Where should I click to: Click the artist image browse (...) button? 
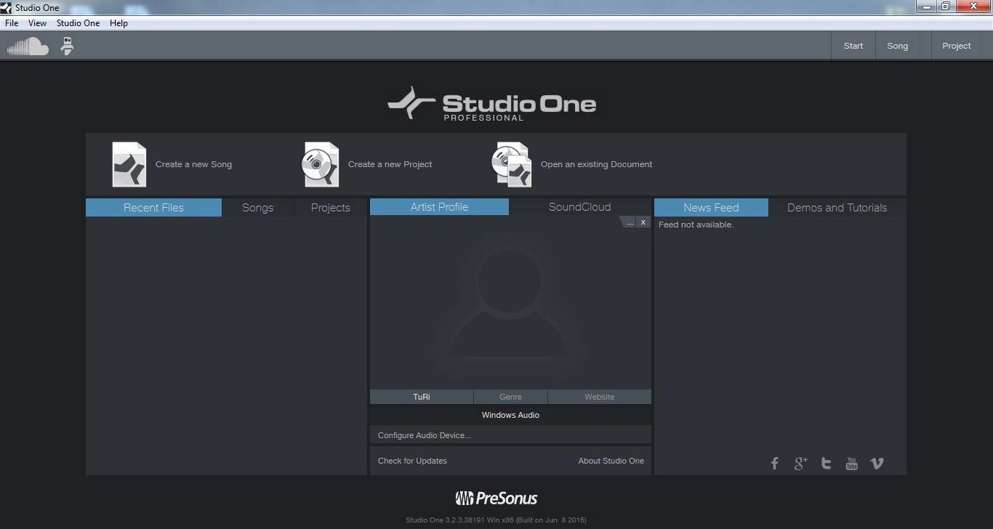click(x=630, y=222)
